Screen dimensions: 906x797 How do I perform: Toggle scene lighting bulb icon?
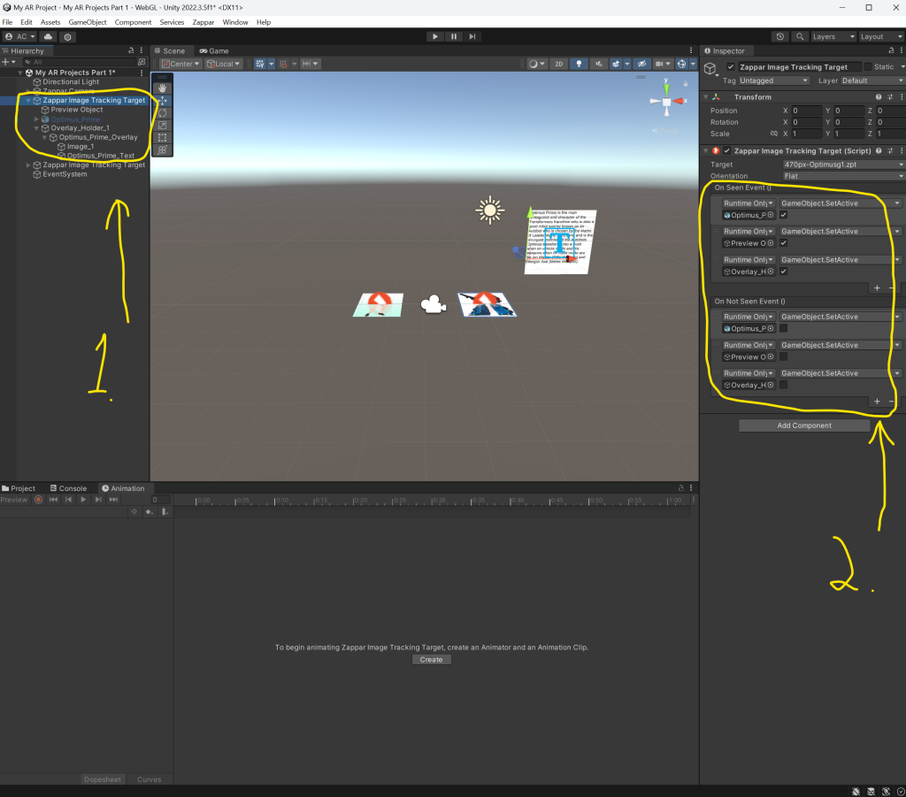580,64
